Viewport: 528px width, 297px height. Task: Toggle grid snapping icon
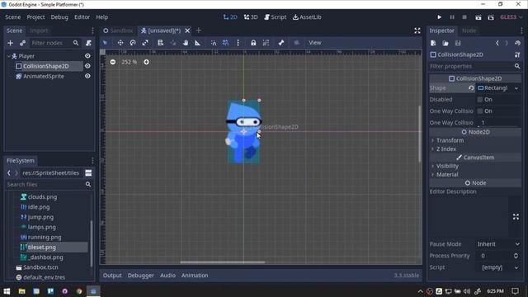(x=225, y=43)
